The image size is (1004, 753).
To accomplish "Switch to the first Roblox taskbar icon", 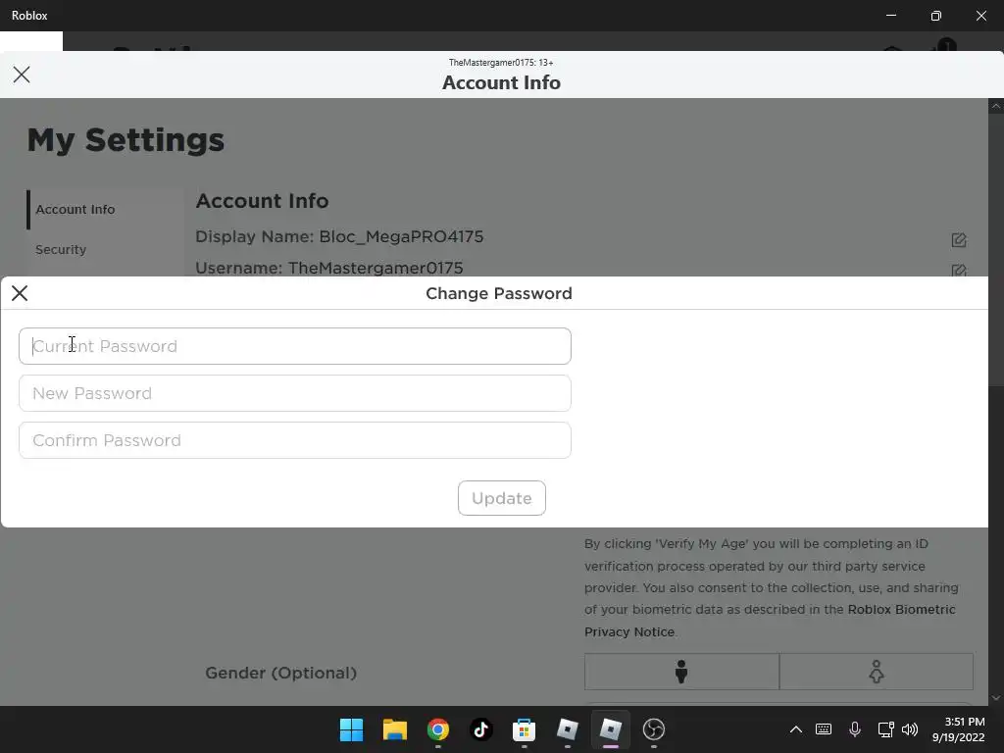I will click(568, 729).
